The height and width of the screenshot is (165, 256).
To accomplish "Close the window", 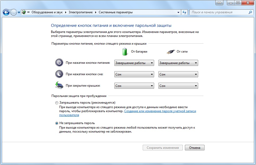I will coord(248,3).
